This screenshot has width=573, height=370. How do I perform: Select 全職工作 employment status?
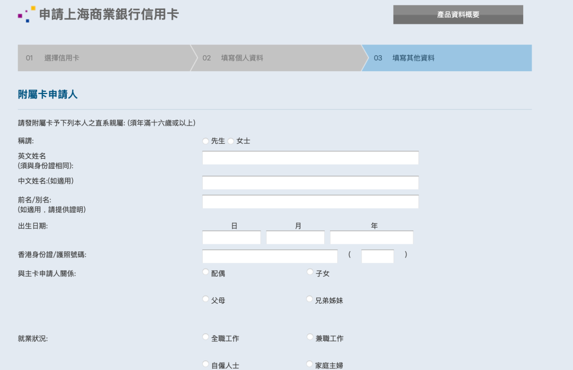205,337
